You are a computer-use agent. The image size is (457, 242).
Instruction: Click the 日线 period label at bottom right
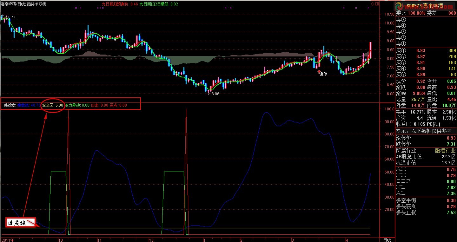[387, 240]
